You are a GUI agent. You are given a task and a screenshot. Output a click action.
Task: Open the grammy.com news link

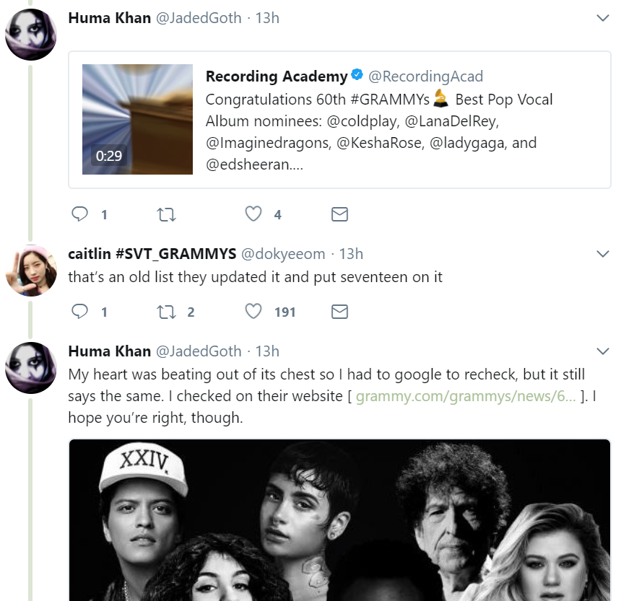[466, 395]
